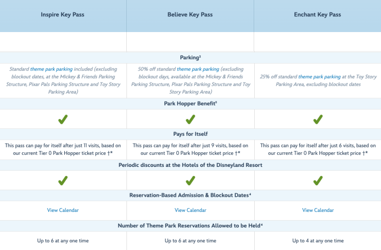Screen dimensions: 381x250
Task: Click Believe Key Pass hotel discounts checkmark
Action: (x=190, y=180)
